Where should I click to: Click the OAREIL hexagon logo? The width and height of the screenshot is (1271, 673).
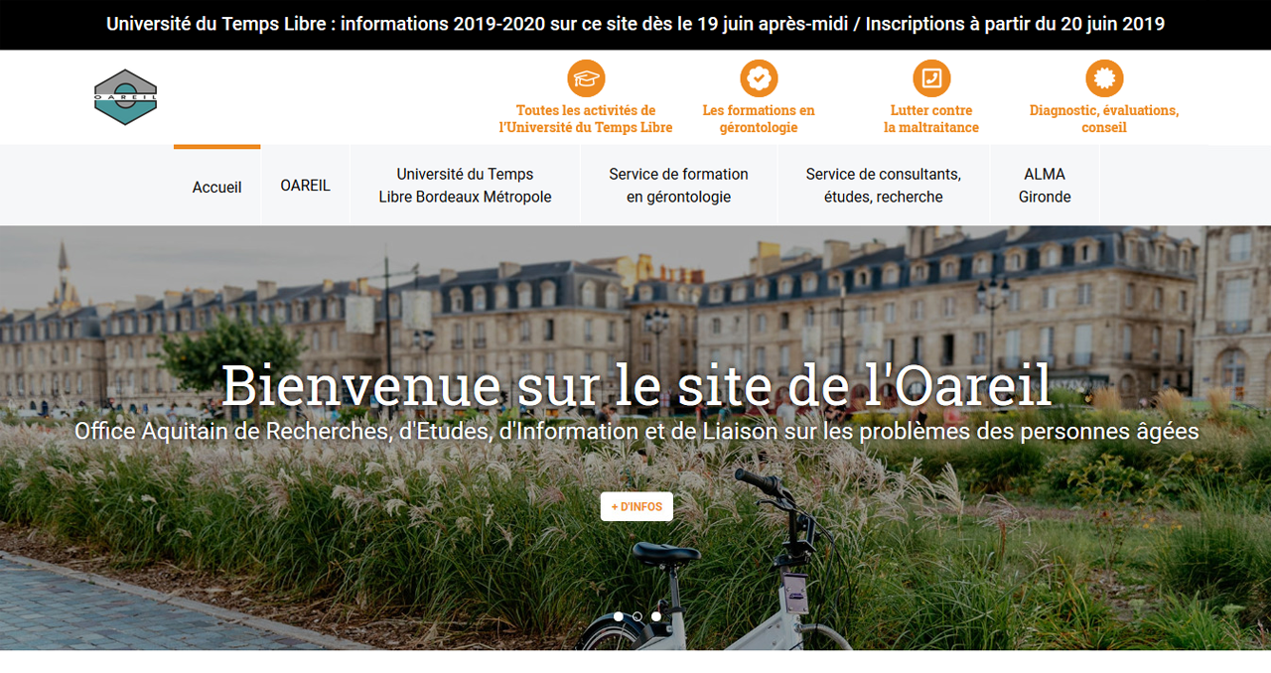[x=126, y=97]
